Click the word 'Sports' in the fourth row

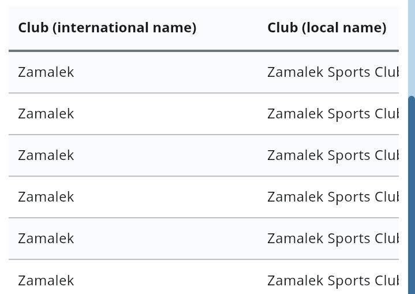point(349,197)
